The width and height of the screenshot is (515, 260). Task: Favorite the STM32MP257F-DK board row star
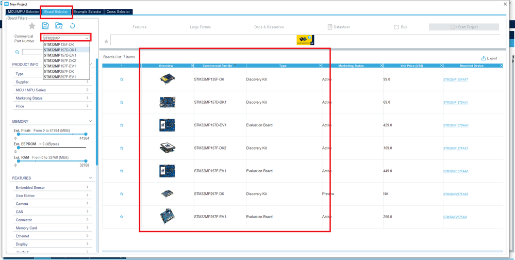tap(122, 194)
